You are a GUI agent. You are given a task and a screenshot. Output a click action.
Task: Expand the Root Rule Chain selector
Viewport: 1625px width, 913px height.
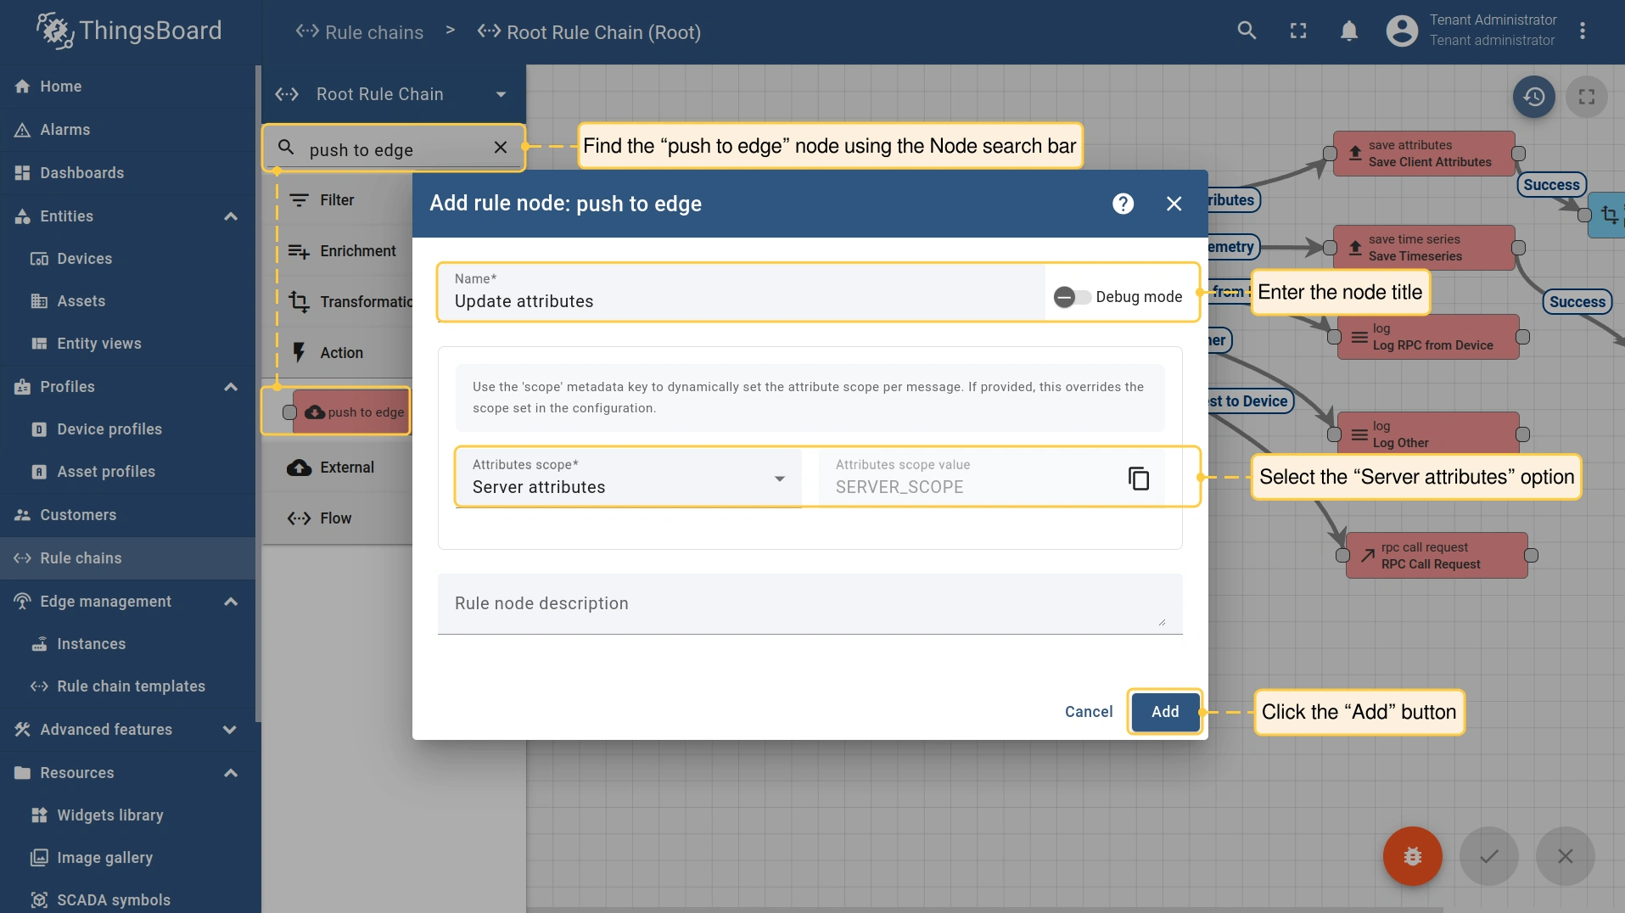click(x=501, y=94)
